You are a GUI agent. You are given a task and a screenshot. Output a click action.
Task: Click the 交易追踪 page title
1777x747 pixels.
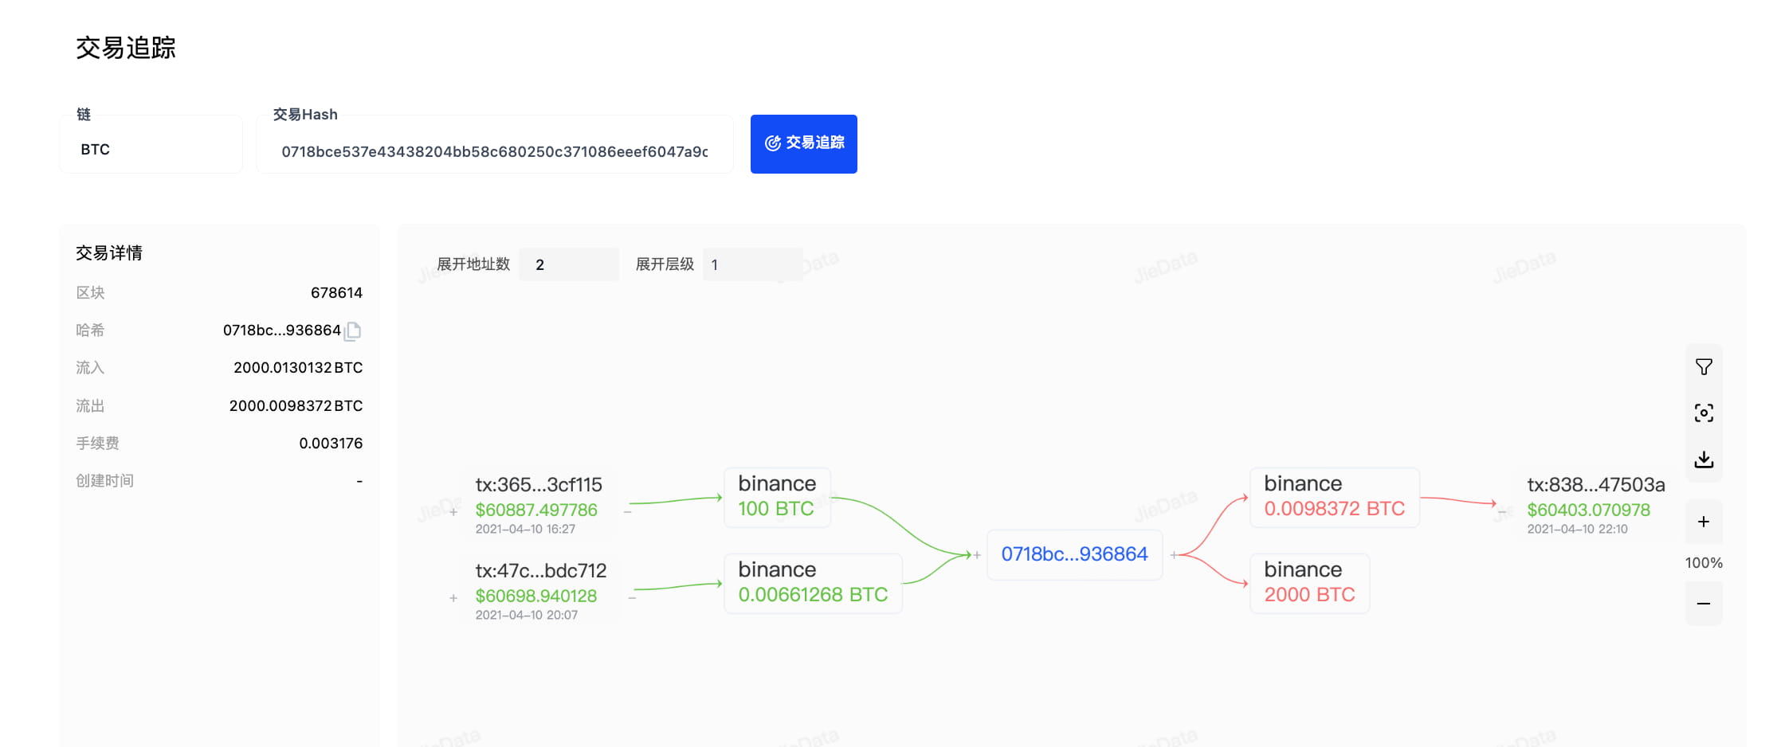(x=126, y=48)
